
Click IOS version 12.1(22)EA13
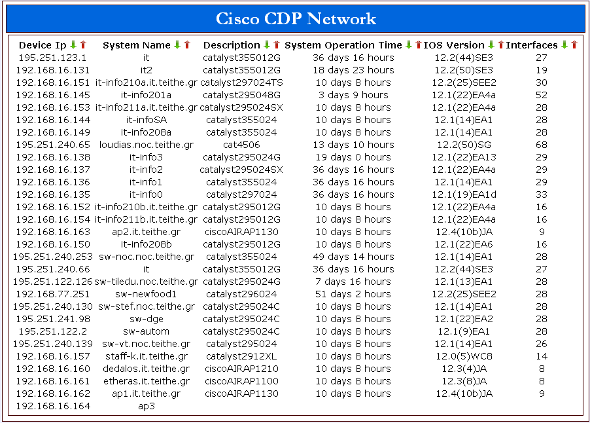pyautogui.click(x=464, y=157)
